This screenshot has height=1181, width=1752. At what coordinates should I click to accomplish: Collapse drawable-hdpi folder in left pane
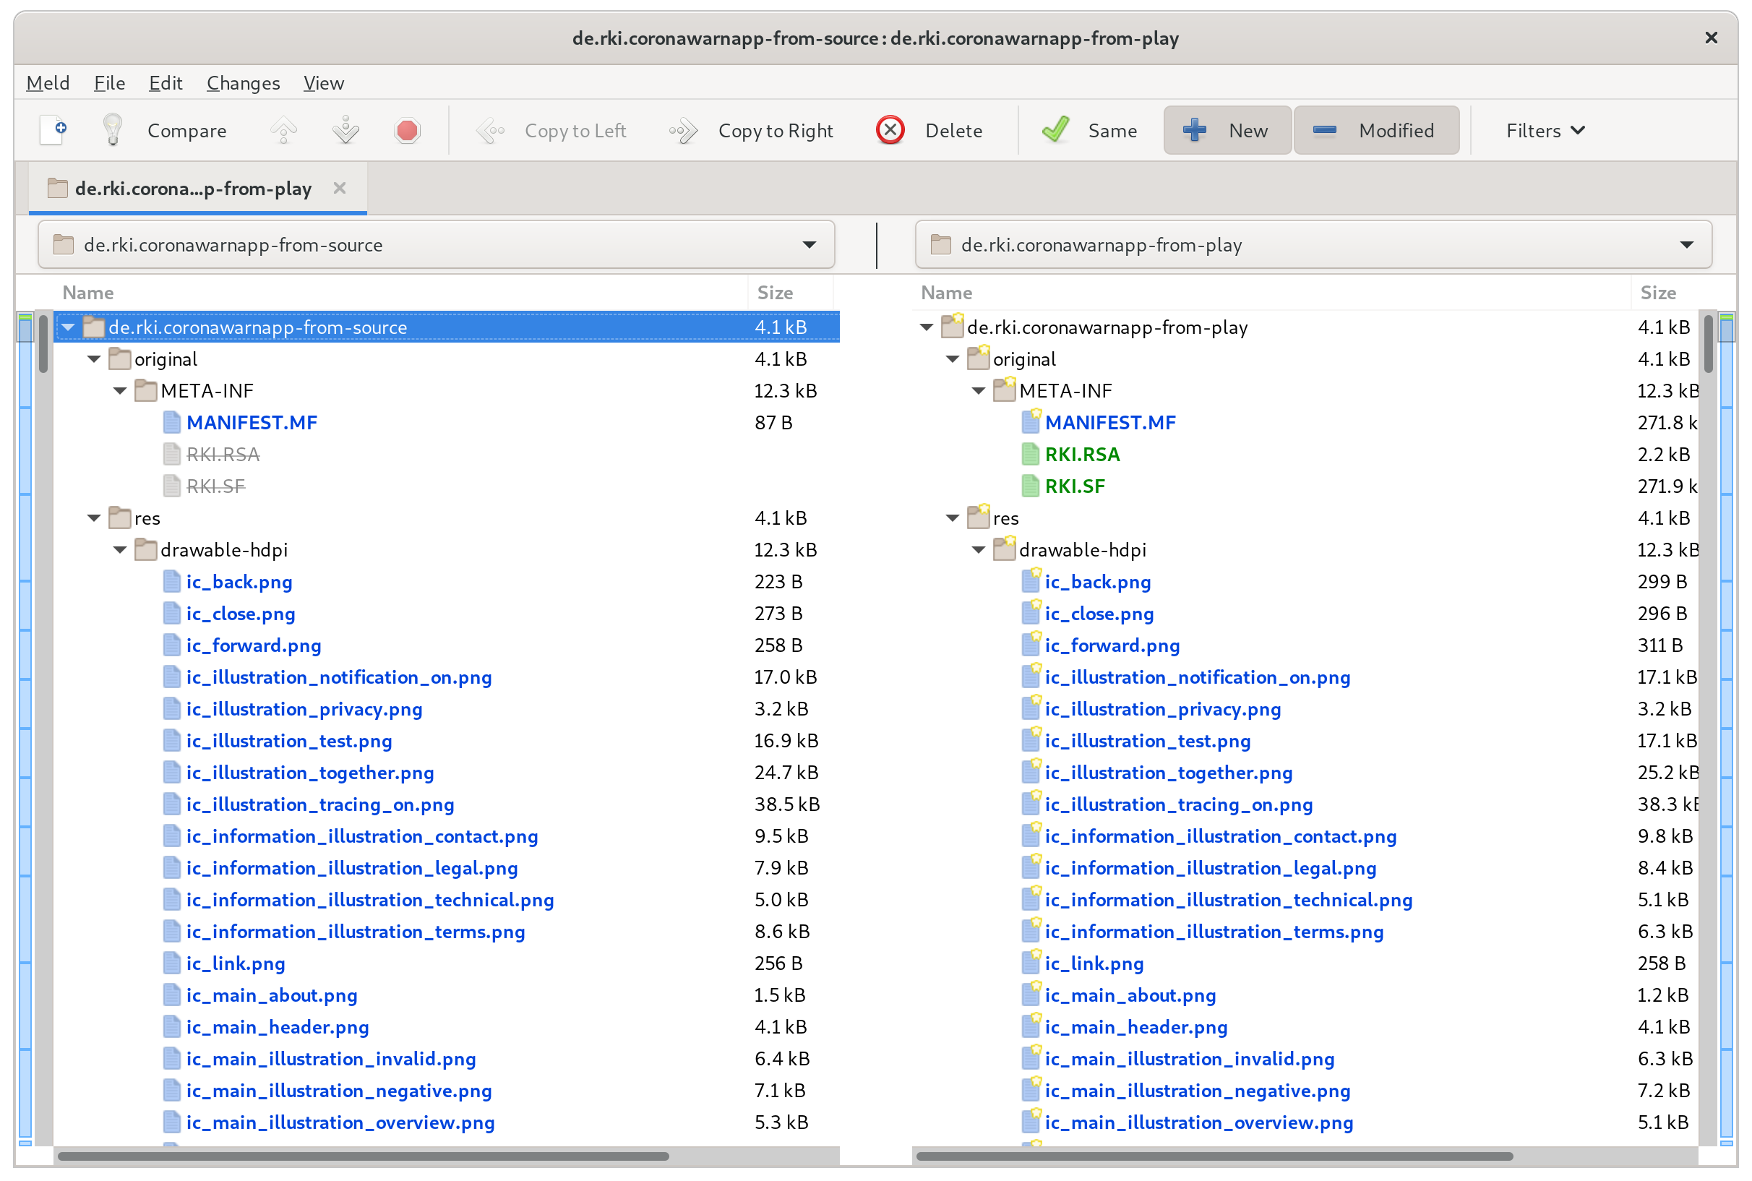coord(120,549)
